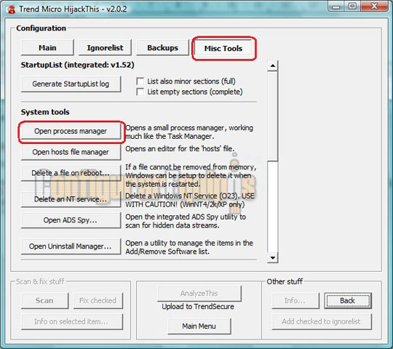Close the HijackThis window
Viewport: 393px width, 349px height.
coord(375,7)
